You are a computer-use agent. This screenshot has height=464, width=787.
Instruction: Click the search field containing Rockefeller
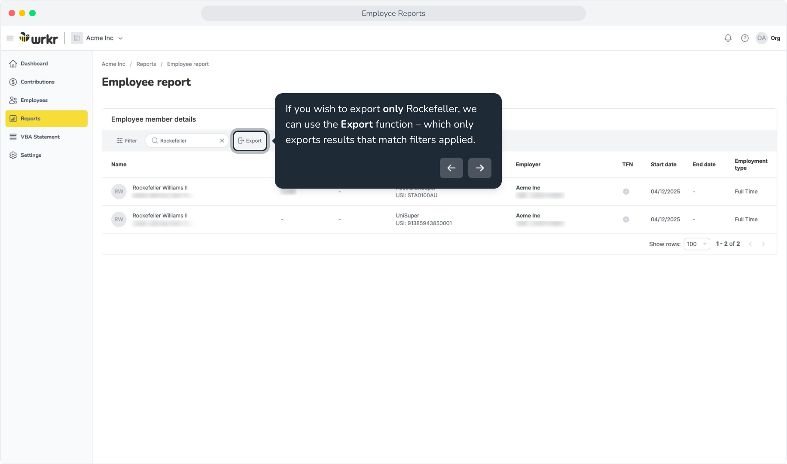coord(187,140)
